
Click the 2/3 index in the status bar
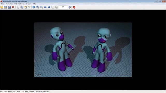[14, 92]
